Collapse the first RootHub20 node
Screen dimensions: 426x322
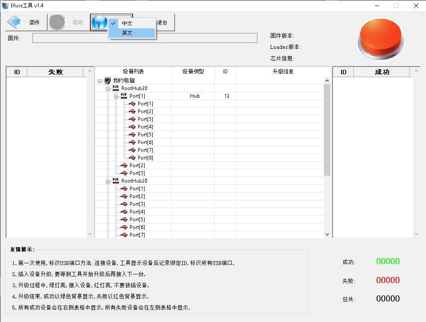(x=108, y=88)
